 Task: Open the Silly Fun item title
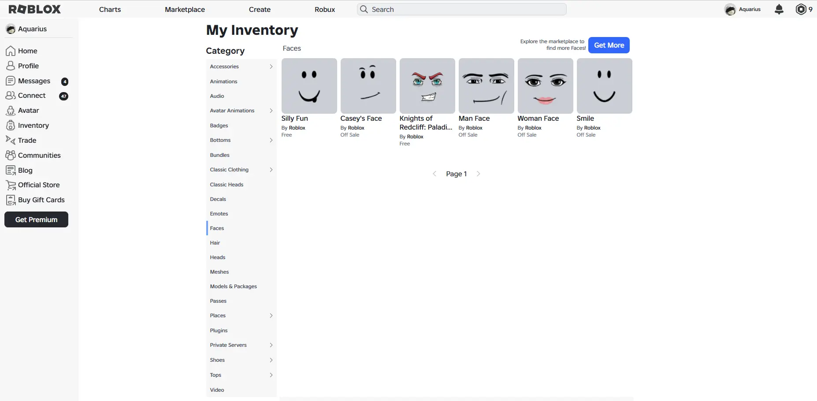tap(294, 119)
